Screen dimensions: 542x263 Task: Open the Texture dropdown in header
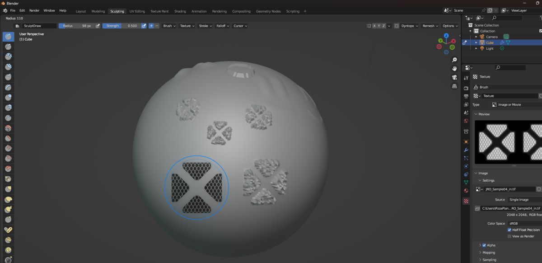point(187,26)
